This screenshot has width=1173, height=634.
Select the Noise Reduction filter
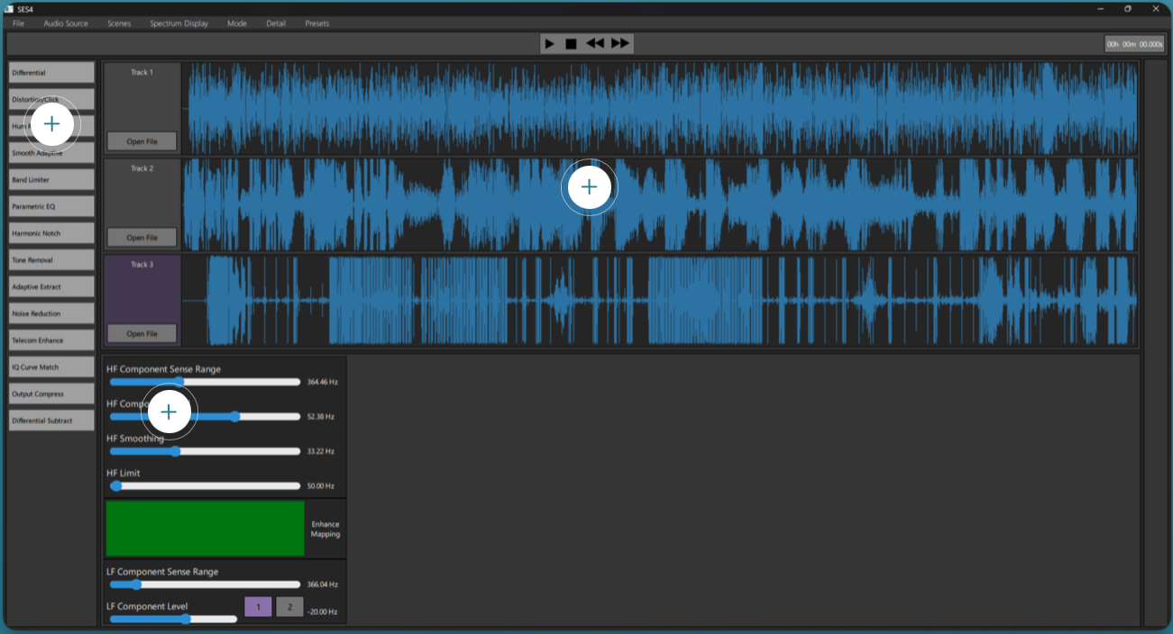[51, 313]
